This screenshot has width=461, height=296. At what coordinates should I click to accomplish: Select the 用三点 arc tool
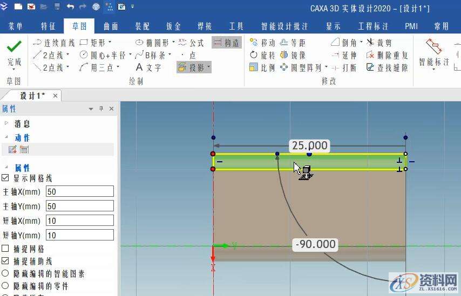pyautogui.click(x=97, y=68)
